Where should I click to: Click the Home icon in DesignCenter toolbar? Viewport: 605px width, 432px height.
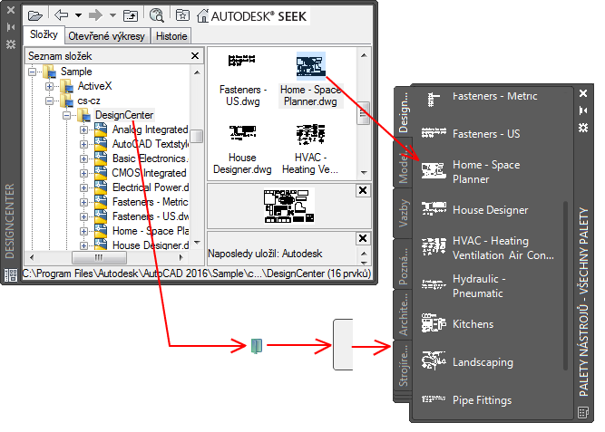tap(202, 15)
